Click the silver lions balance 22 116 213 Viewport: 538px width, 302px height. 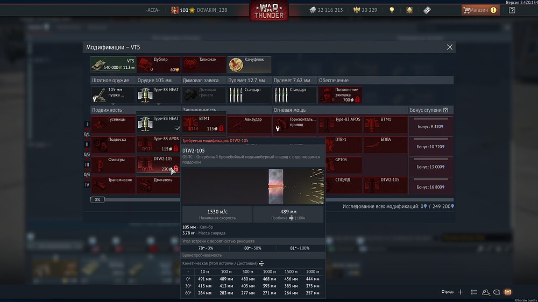[326, 10]
